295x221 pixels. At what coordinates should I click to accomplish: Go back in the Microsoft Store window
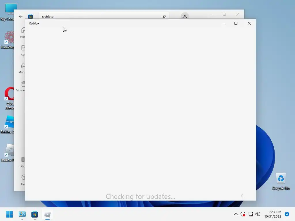coord(21,16)
